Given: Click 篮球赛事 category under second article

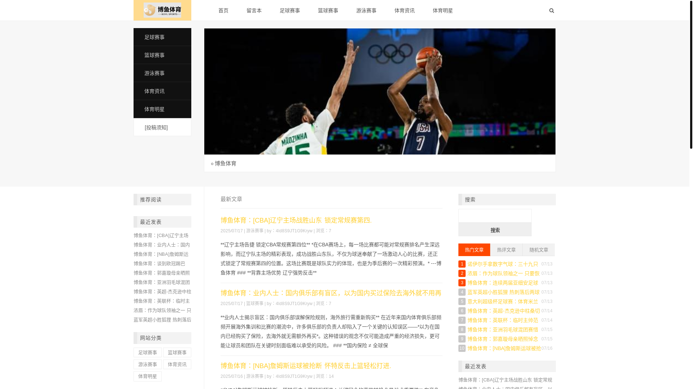Looking at the screenshot, I should (x=255, y=304).
